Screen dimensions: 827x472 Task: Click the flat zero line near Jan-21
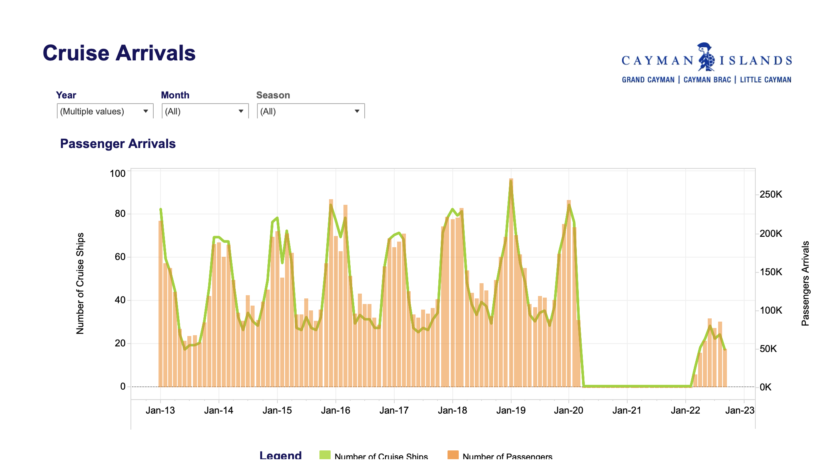tap(627, 386)
